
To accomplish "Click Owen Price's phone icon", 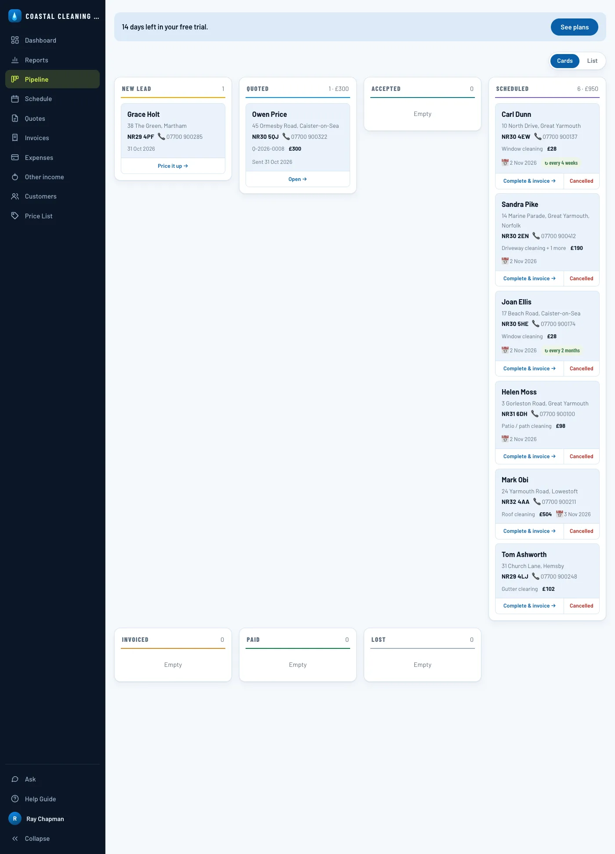I will pyautogui.click(x=286, y=137).
